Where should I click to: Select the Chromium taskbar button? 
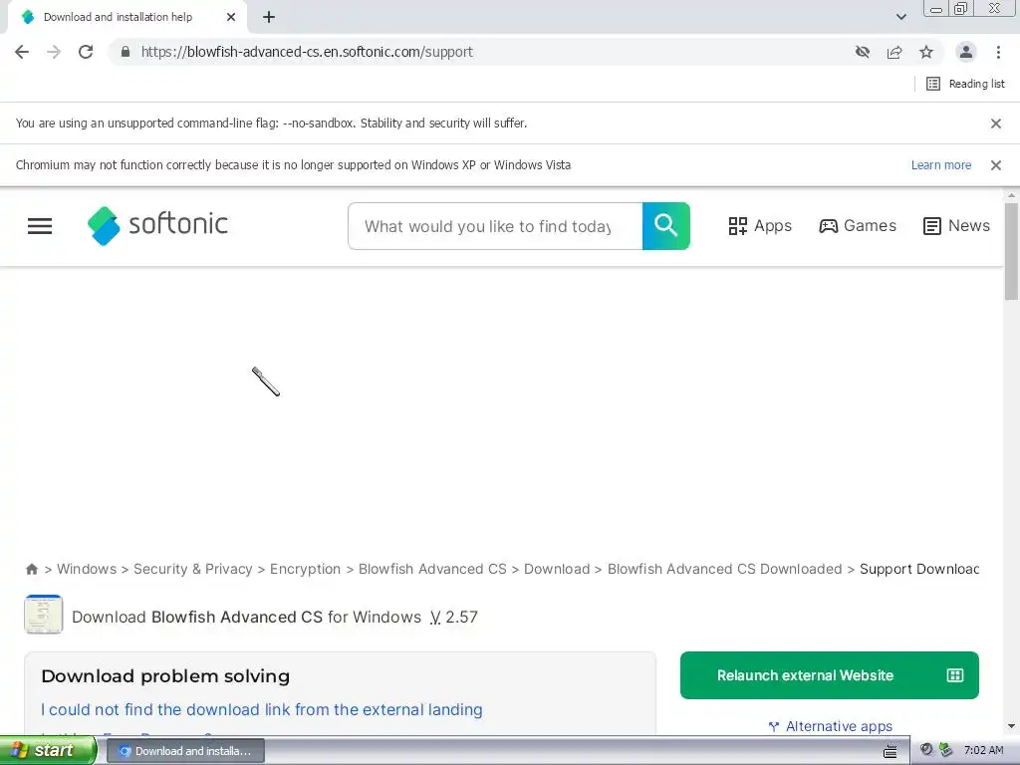[x=184, y=751]
